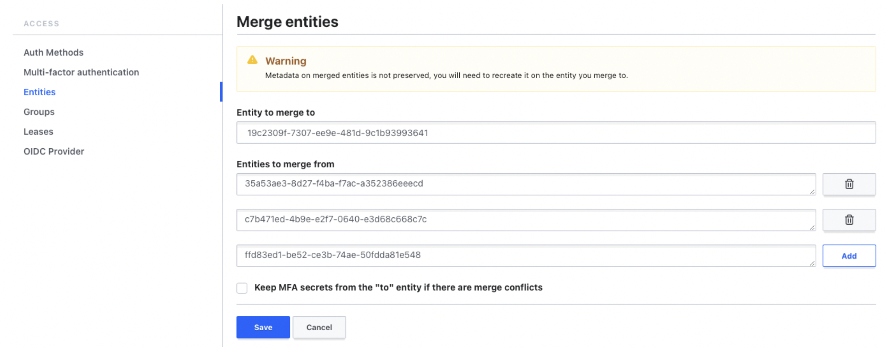Cancel the entity merge

(x=319, y=327)
